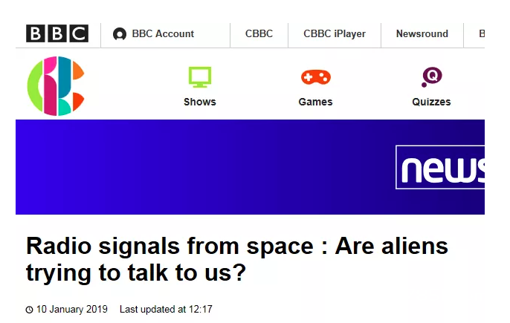
Task: Open the Games text label
Action: point(315,102)
